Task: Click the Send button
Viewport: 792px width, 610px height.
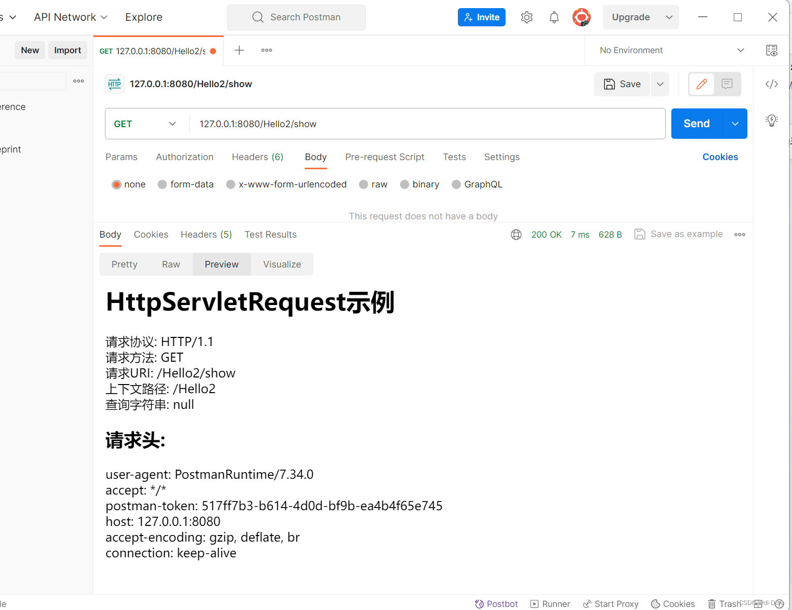Action: click(x=697, y=124)
